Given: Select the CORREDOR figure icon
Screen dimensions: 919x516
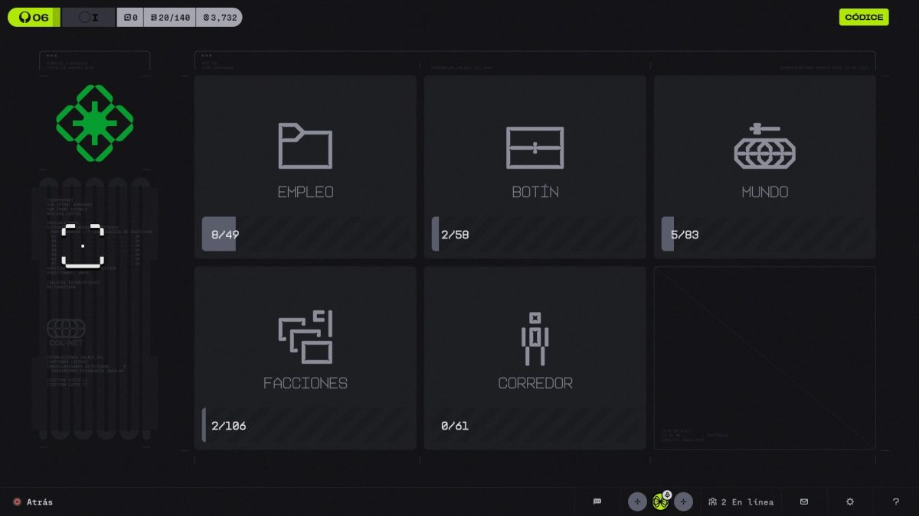Looking at the screenshot, I should [x=535, y=339].
